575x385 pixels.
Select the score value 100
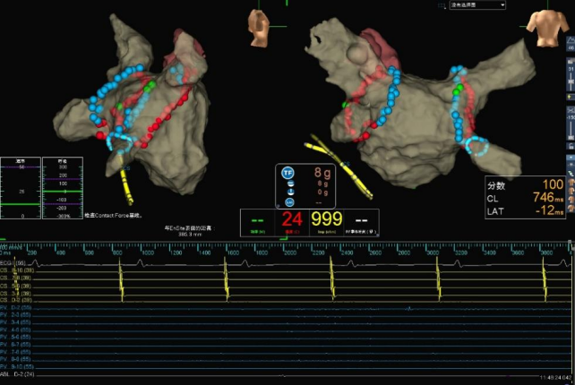553,184
